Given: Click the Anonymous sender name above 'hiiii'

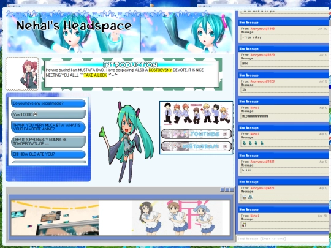Looking at the screenshot, I should pos(262,162).
